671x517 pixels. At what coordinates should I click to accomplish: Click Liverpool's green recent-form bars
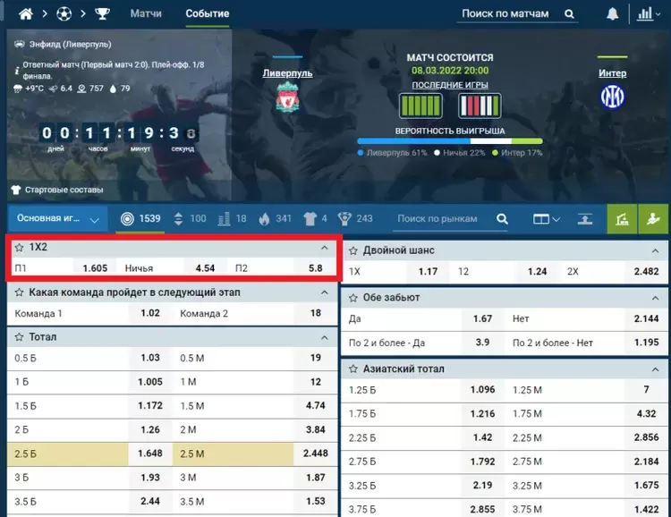tap(420, 106)
